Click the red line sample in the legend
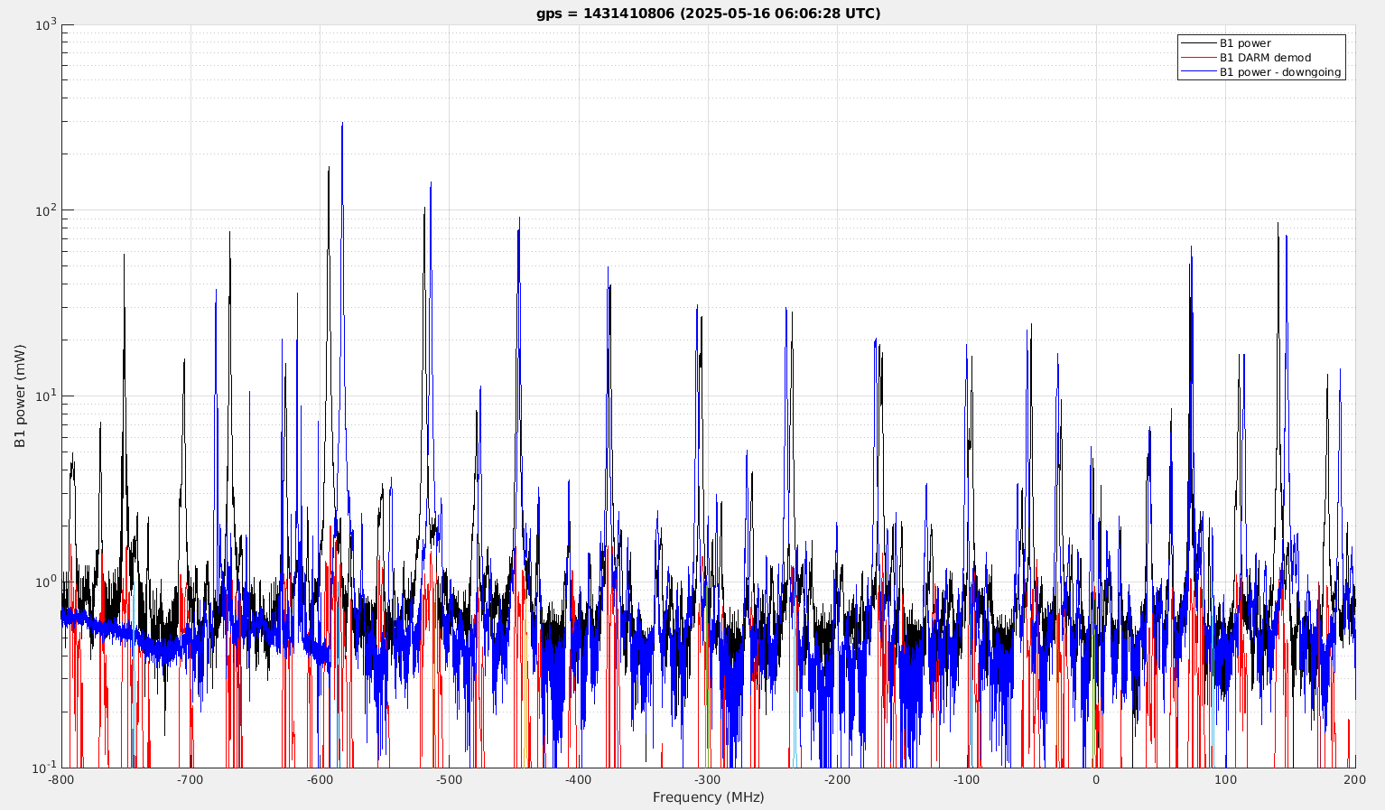 coord(1198,58)
